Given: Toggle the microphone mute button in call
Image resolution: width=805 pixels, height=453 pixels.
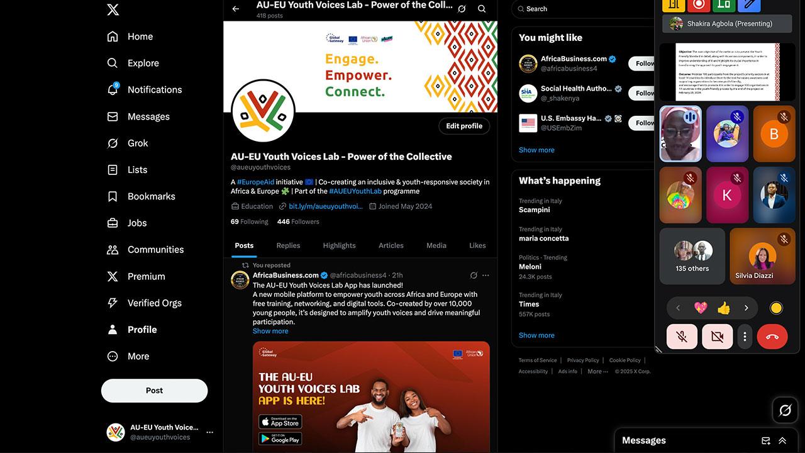Looking at the screenshot, I should click(x=682, y=337).
